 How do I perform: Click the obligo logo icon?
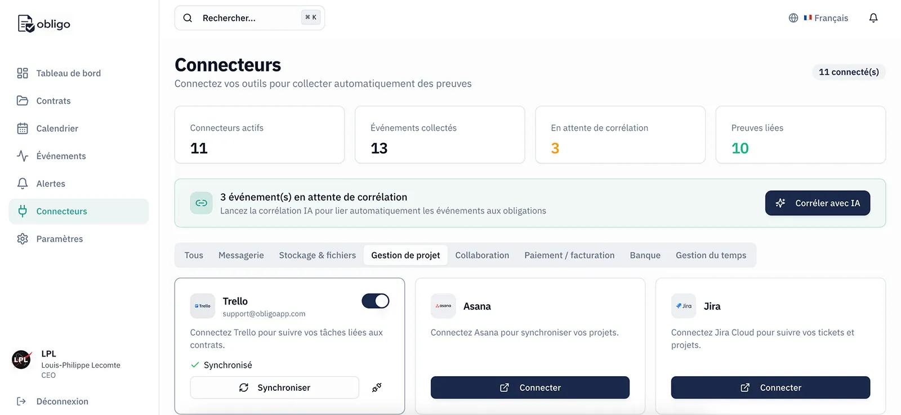[x=26, y=24]
